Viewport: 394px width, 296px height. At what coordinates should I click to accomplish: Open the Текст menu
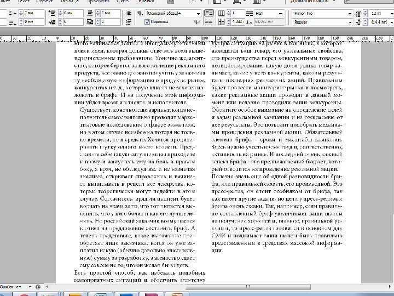coord(24,1)
